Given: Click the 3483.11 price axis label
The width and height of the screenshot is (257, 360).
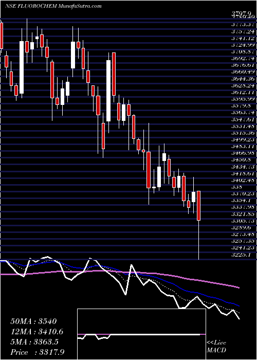Looking at the screenshot, I should tap(244, 146).
